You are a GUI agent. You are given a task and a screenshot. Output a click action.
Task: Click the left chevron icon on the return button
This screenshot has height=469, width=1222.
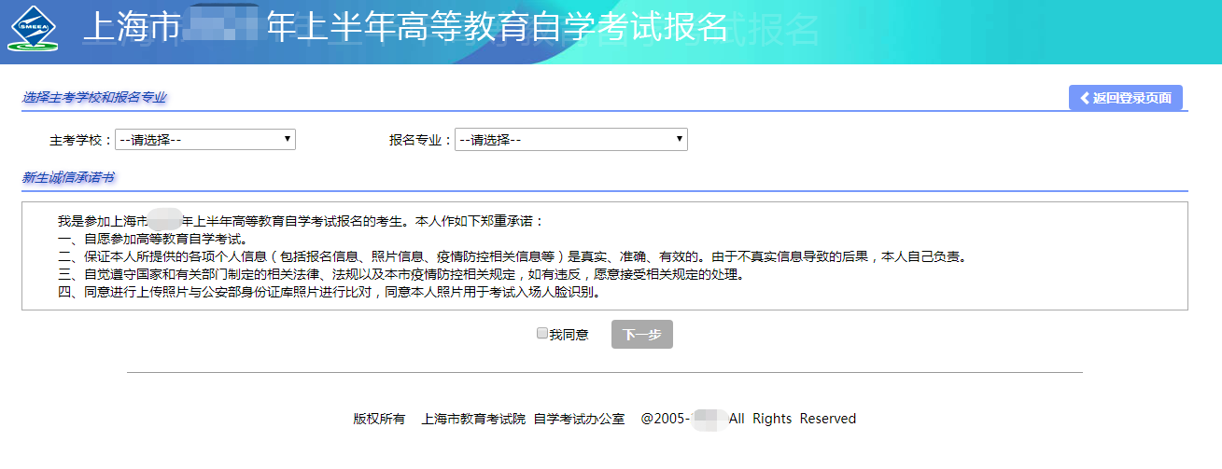tap(1084, 98)
